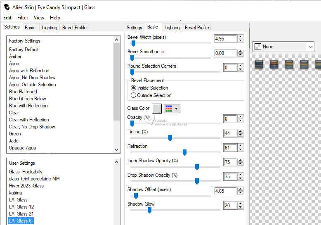Click the Refraction slider handle
Image resolution: width=321 pixels, height=225 pixels.
(x=185, y=152)
